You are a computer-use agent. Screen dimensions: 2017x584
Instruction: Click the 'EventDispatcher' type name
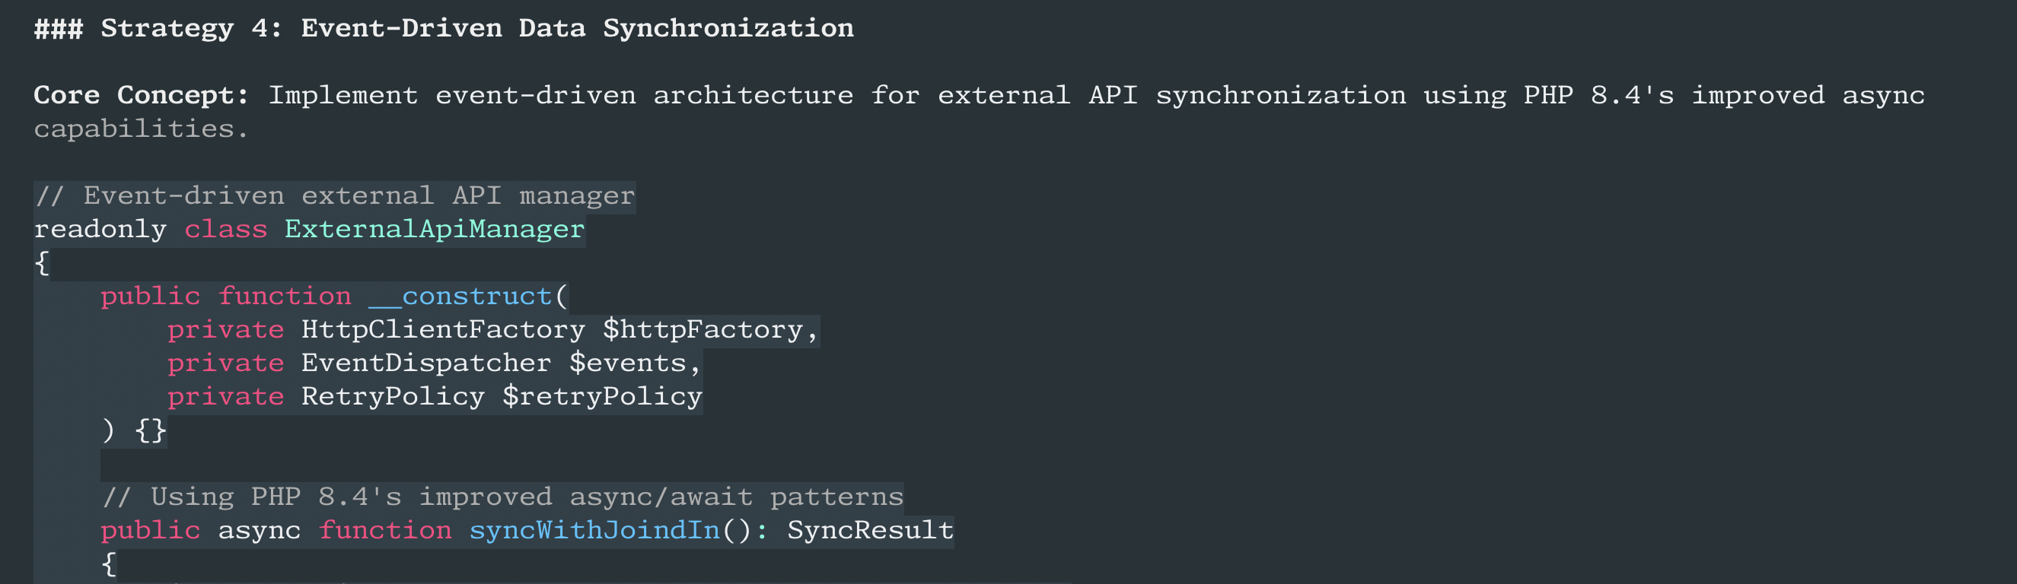pos(426,363)
